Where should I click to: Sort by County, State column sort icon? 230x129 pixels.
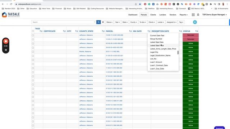(103, 31)
